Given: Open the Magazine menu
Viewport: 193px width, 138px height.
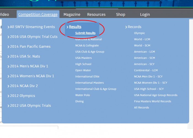Looking at the screenshot, I should [72, 15].
